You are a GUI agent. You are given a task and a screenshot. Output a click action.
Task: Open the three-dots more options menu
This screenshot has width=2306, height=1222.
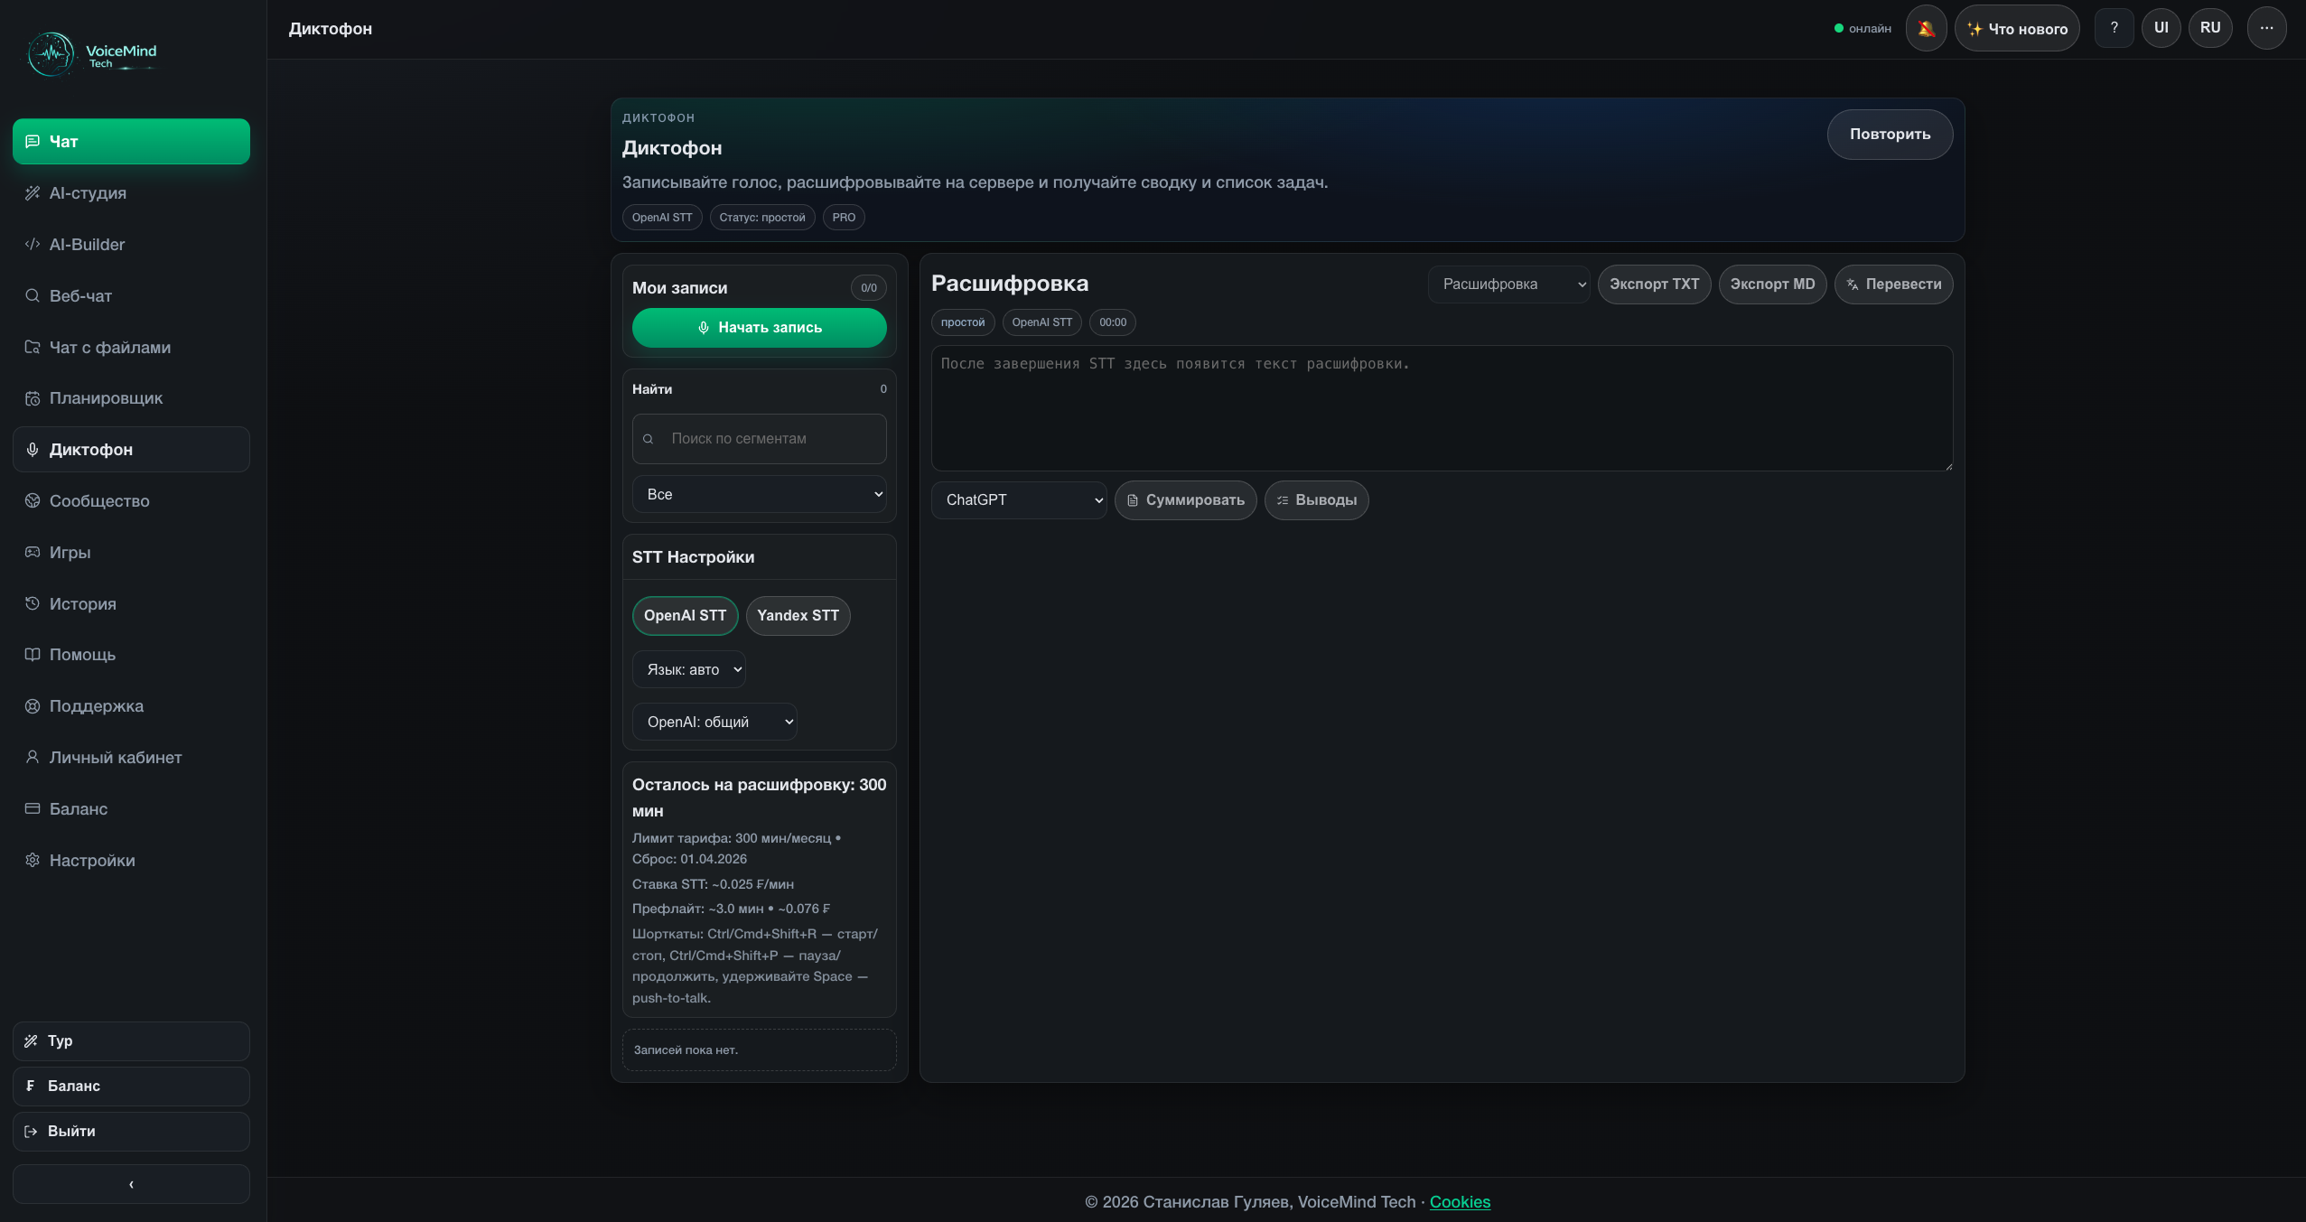(x=2266, y=28)
